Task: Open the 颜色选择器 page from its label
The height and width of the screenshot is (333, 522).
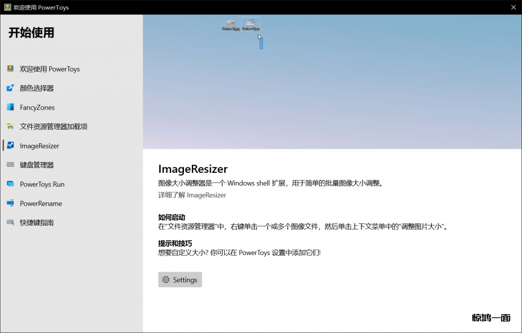Action: (x=37, y=88)
